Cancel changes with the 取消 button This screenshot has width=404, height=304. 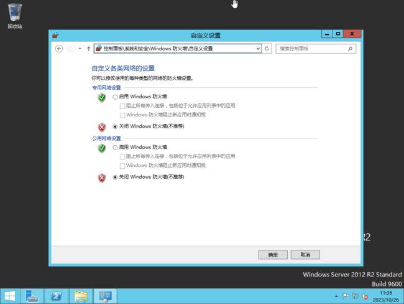point(305,255)
